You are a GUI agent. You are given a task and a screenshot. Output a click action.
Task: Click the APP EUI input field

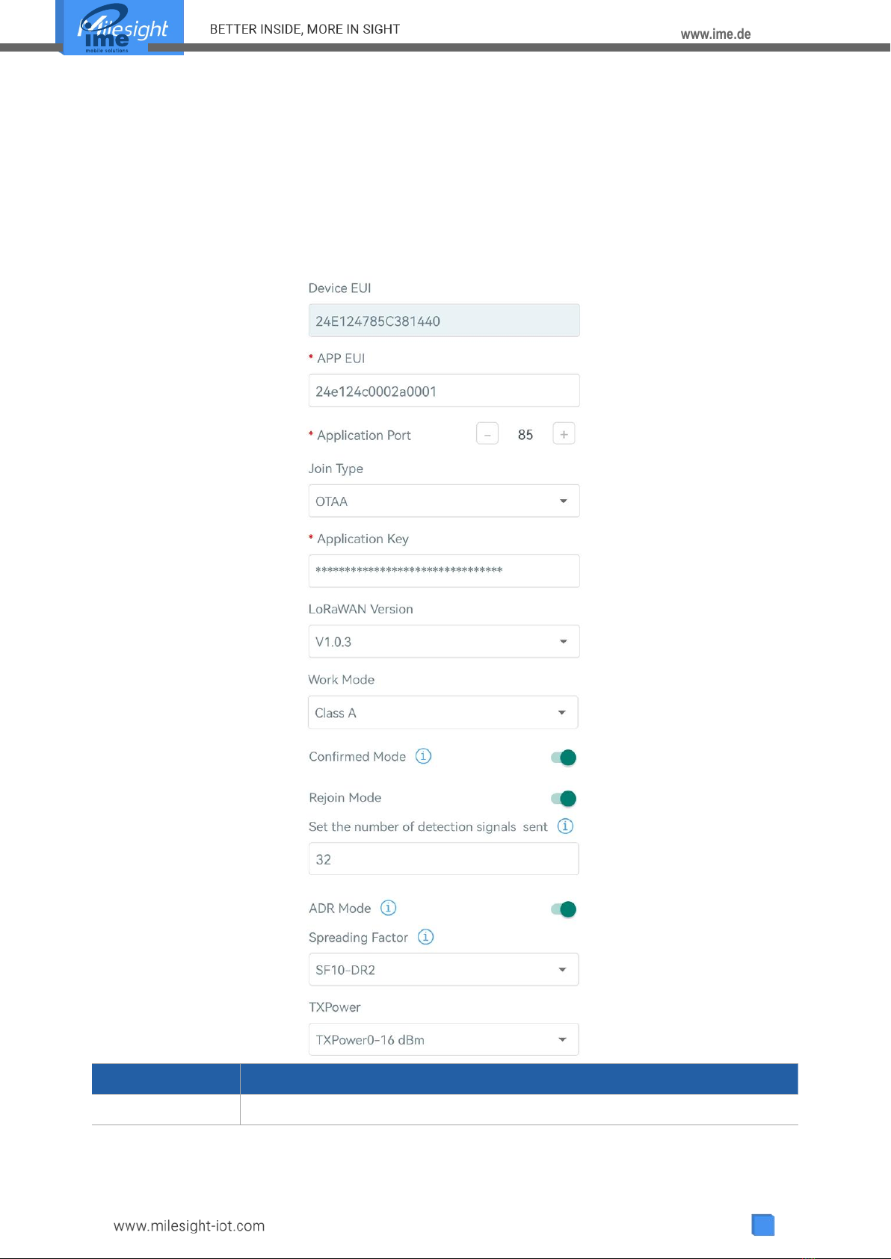pos(443,392)
